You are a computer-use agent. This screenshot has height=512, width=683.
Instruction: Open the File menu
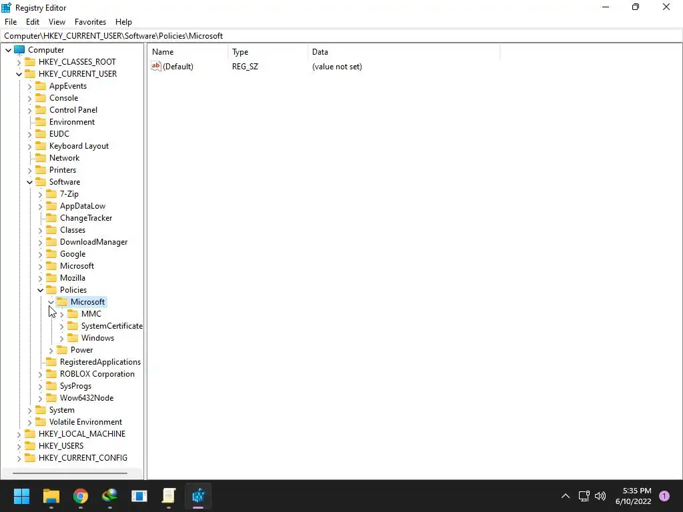(11, 22)
